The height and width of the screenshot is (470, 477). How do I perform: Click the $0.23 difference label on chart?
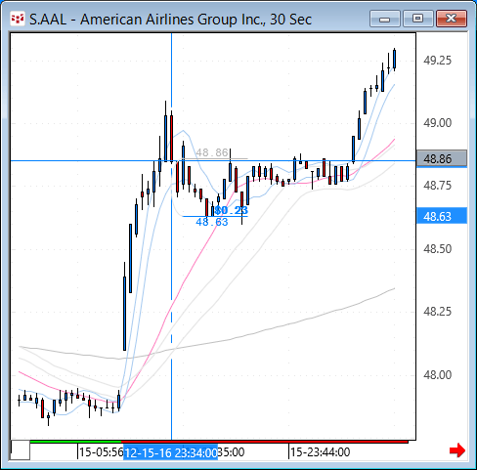[232, 210]
